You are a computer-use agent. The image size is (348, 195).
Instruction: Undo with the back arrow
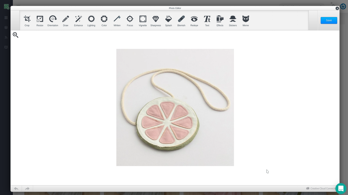(16, 188)
